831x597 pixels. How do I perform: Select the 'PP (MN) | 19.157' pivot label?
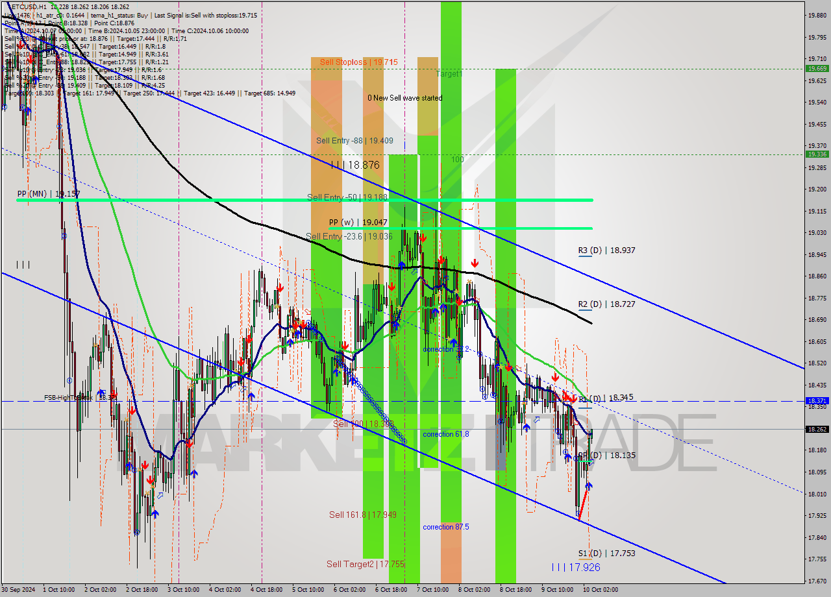coord(49,193)
